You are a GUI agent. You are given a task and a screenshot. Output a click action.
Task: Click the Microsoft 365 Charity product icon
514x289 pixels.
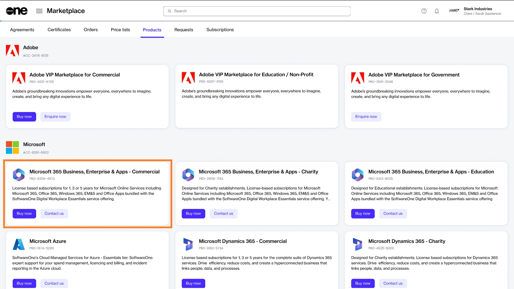188,175
